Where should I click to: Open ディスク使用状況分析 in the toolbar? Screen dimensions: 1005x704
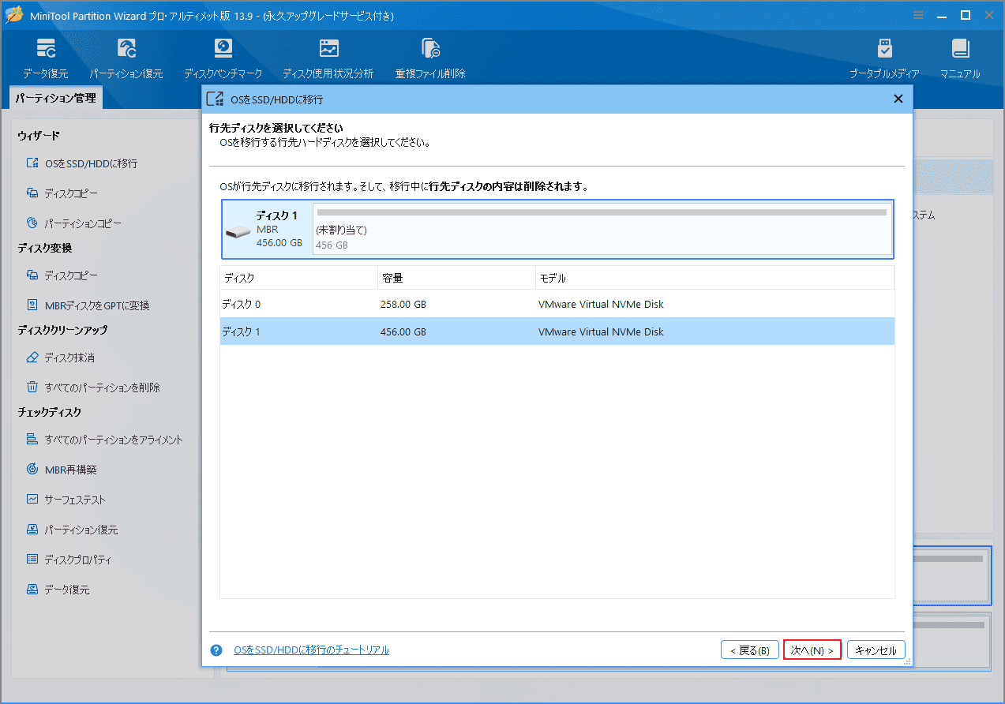(x=328, y=58)
